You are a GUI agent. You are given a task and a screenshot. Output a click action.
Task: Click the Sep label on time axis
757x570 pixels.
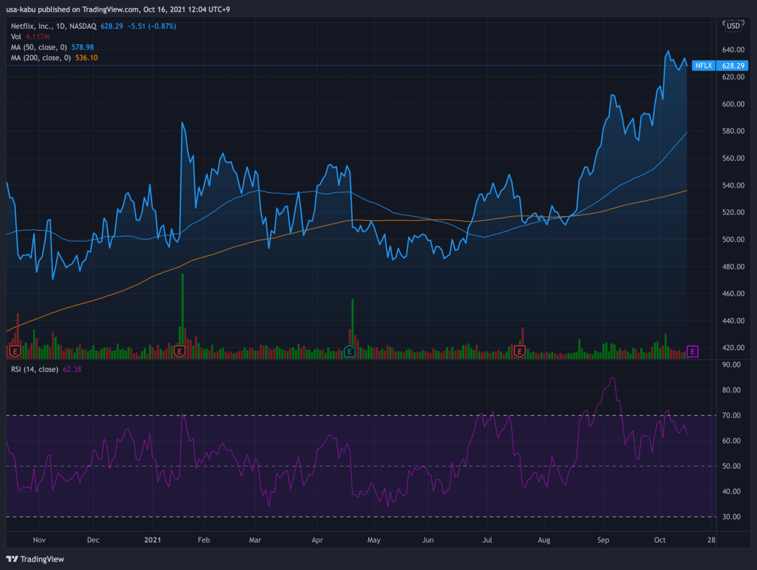pos(603,540)
